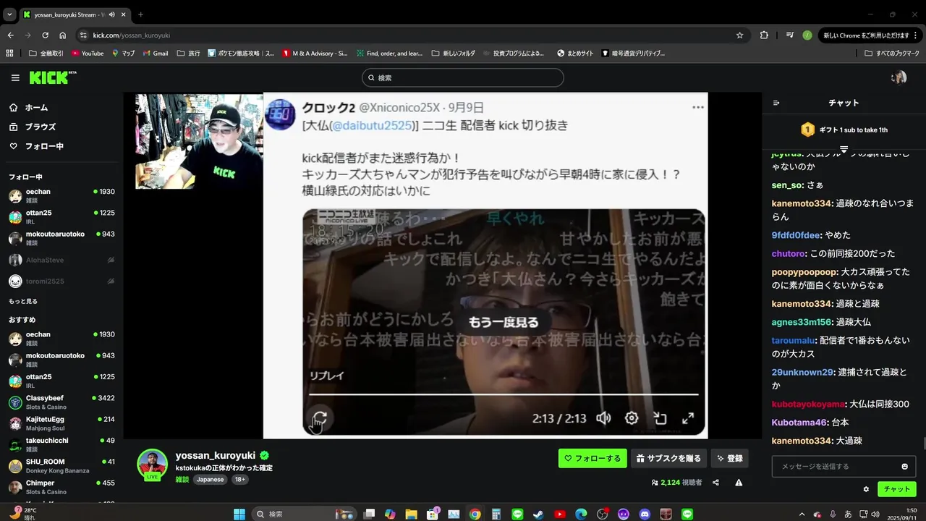Click chat username kubotayokoyama
The image size is (926, 521).
pos(808,404)
